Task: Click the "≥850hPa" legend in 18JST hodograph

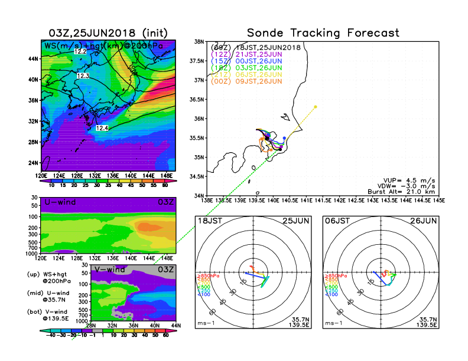Action: click(x=208, y=276)
